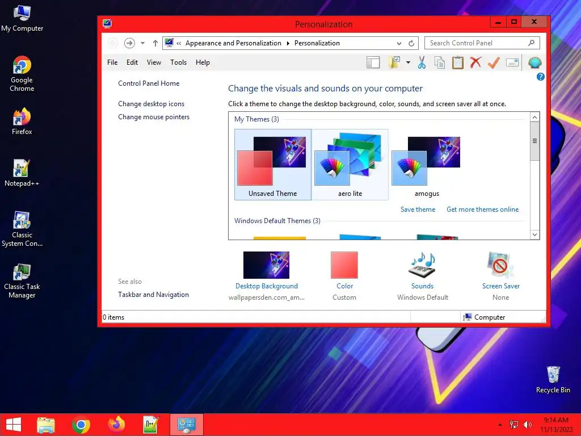Click the Copy pages toolbar icon

[x=440, y=62]
